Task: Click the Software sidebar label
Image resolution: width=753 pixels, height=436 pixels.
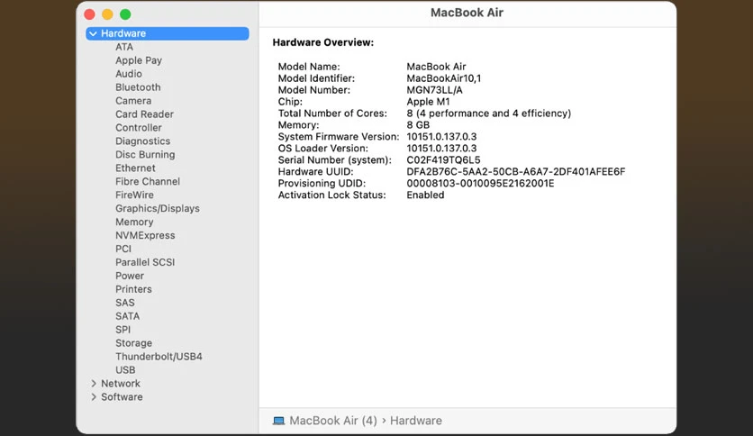Action: (122, 397)
